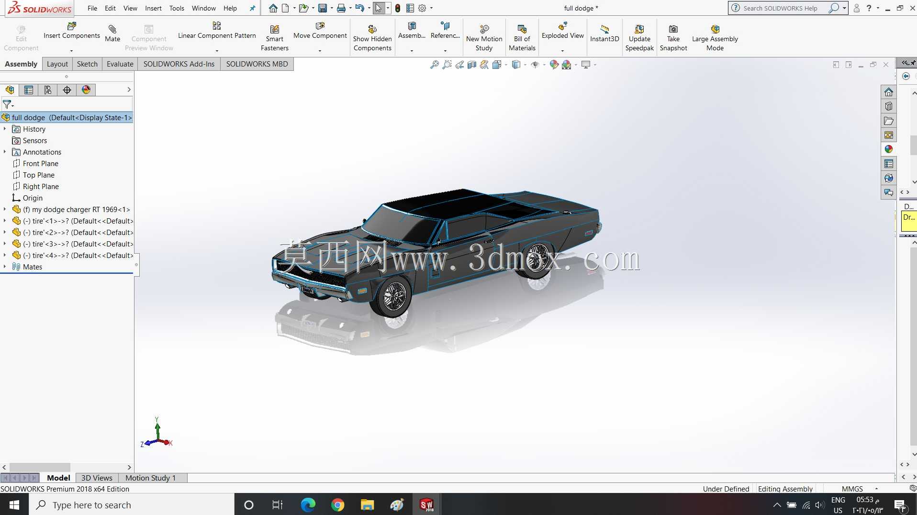Open FeatureManager Design Tree tab
This screenshot has height=515, width=917.
coord(10,90)
